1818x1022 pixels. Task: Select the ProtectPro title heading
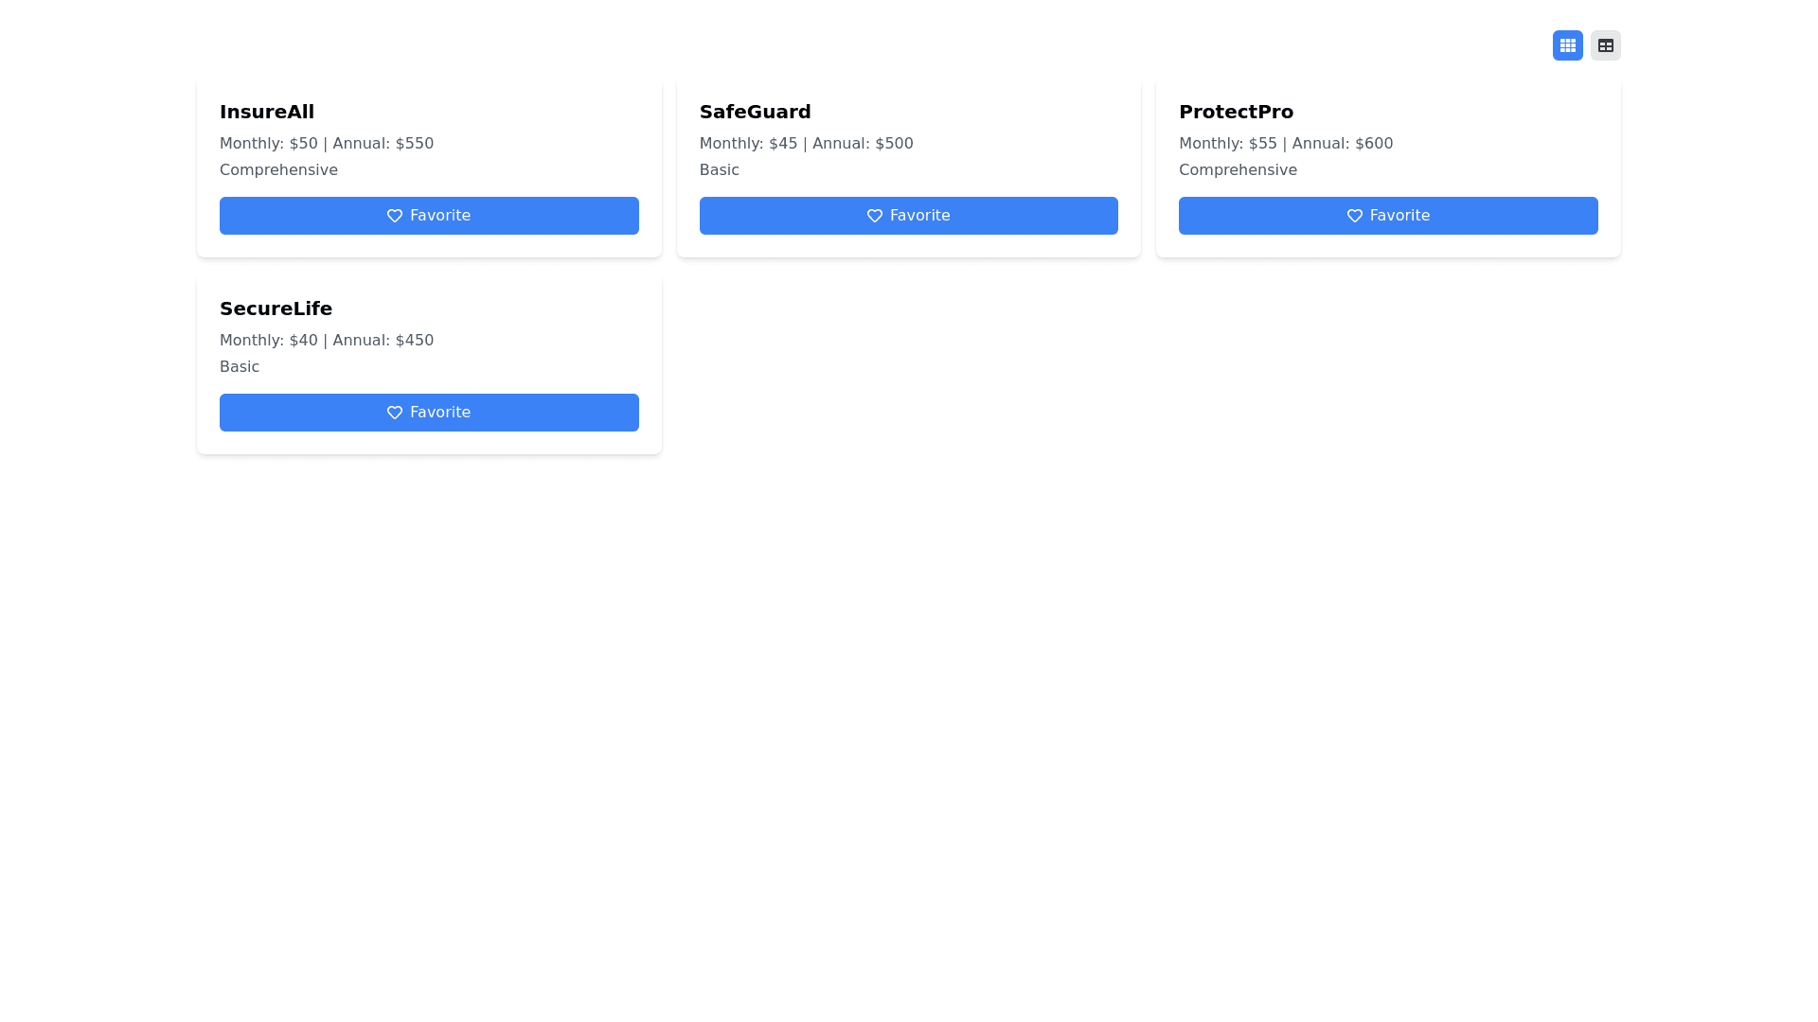(x=1236, y=112)
